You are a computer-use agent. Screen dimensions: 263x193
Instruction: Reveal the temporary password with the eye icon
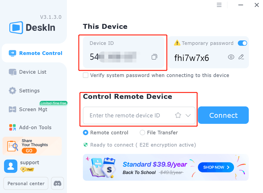pos(231,57)
